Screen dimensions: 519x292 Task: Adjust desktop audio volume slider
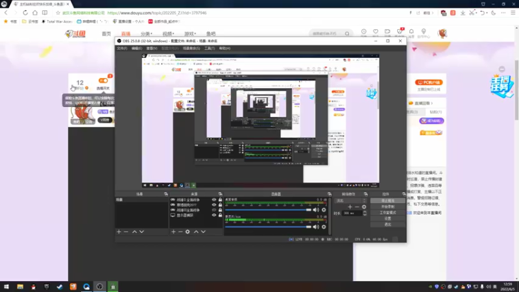269,210
